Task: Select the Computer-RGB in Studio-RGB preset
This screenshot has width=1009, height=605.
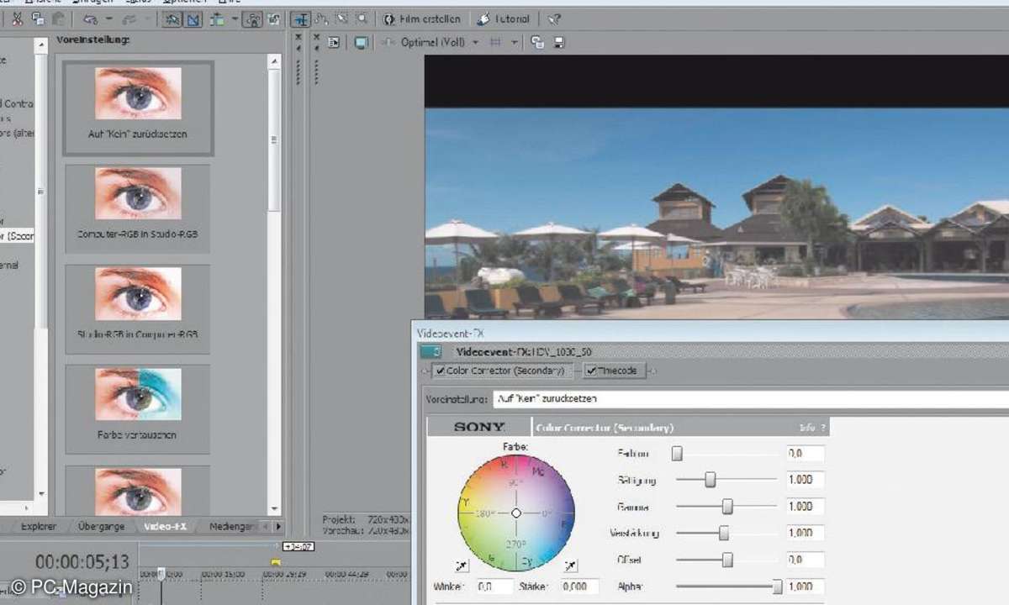Action: click(x=138, y=208)
